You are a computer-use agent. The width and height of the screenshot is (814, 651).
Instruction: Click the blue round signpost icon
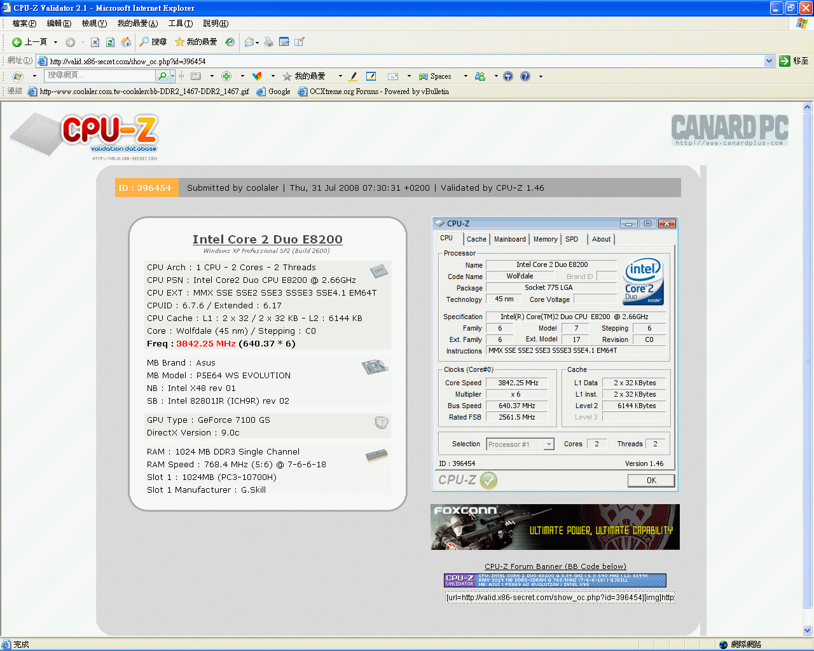pos(508,76)
